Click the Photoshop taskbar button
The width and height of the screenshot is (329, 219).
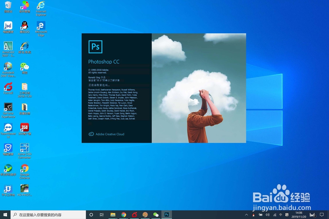click(166, 215)
